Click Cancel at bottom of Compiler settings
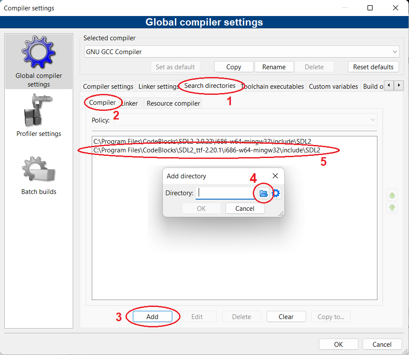 point(382,344)
